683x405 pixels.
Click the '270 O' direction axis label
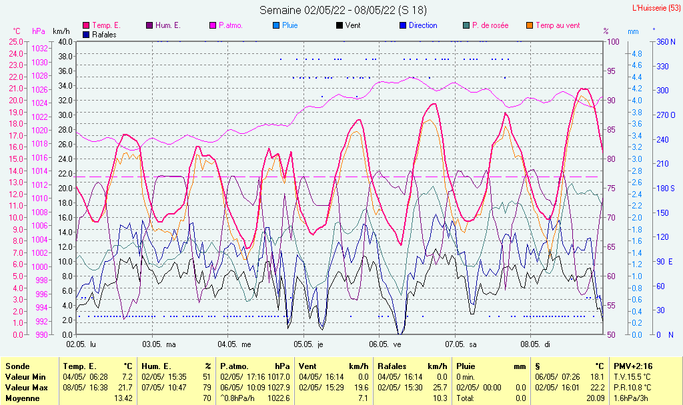pyautogui.click(x=666, y=115)
